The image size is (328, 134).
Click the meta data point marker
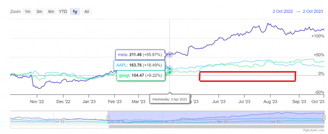tap(170, 54)
